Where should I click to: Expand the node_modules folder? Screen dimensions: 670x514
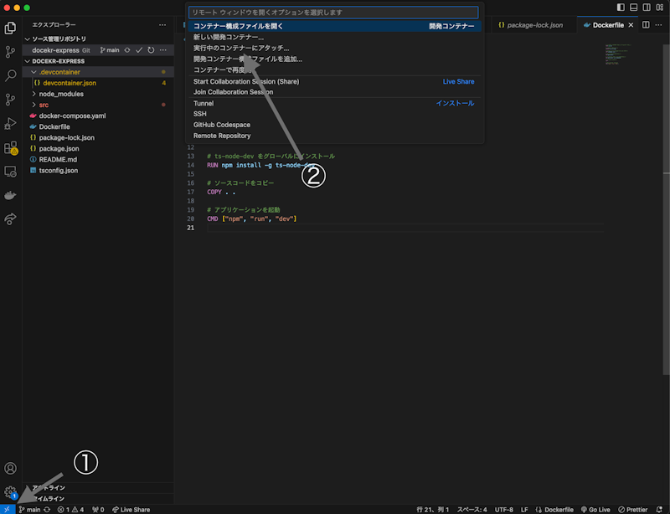(x=61, y=94)
